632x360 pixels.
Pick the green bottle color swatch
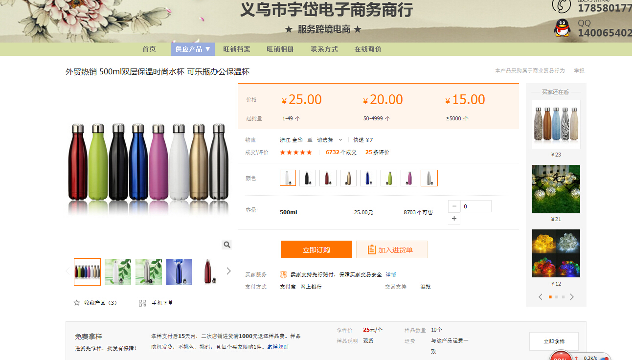(x=389, y=178)
